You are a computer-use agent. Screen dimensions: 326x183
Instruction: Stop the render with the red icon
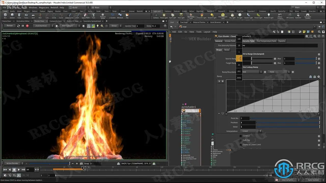(x=27, y=26)
